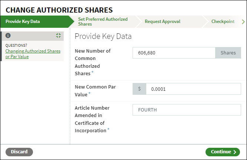Click the info icon in help panel
This screenshot has height=160, width=247.
tap(8, 36)
